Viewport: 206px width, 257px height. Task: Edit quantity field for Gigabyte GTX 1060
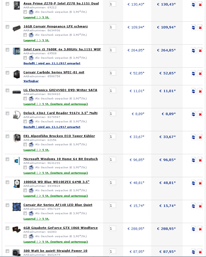pyautogui.click(x=113, y=228)
